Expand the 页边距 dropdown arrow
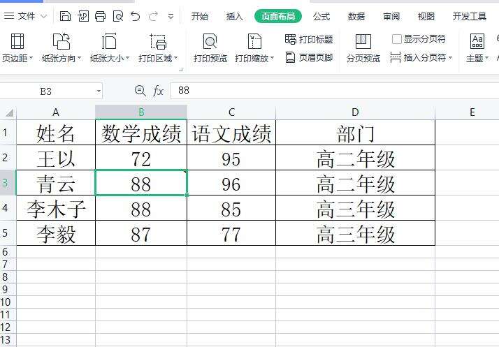 [x=31, y=58]
